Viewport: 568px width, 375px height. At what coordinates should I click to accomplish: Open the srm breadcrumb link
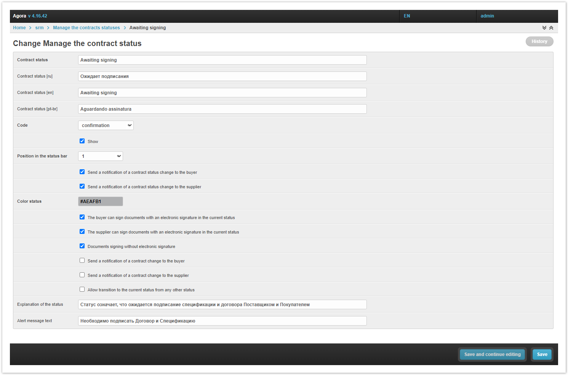coord(39,28)
